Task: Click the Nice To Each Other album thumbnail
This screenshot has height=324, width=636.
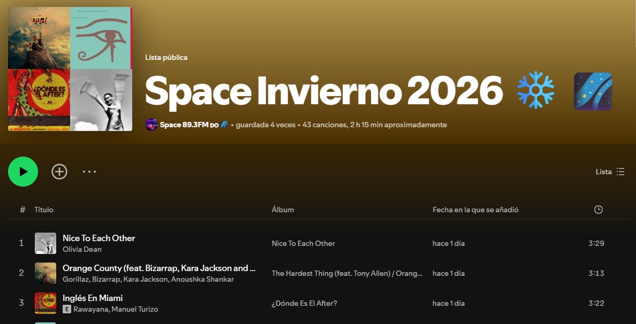Action: click(x=46, y=243)
